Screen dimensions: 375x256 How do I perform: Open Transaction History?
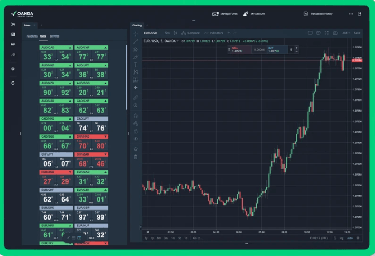[x=318, y=14]
